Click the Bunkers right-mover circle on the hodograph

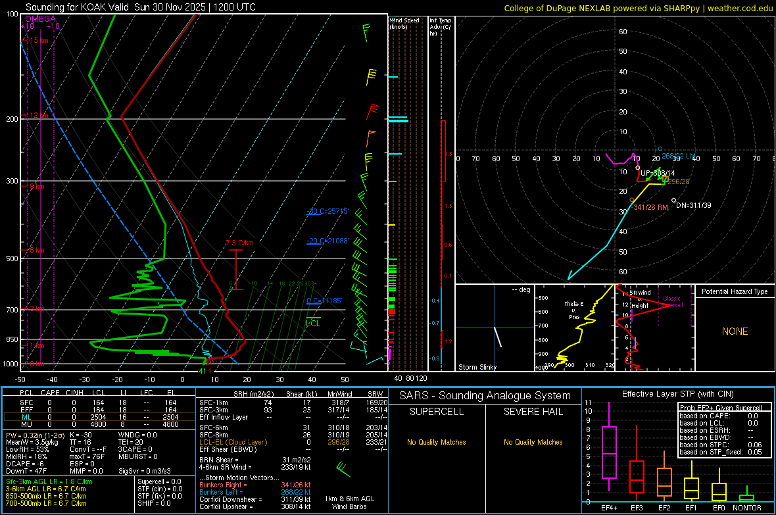tap(632, 200)
